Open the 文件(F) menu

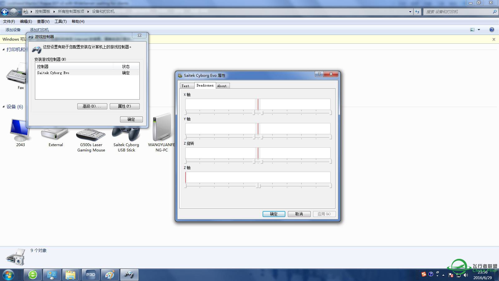click(x=9, y=22)
